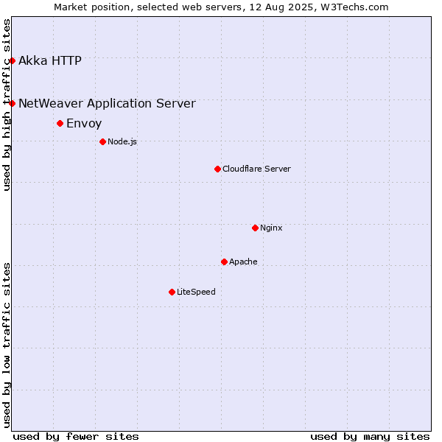442x442 pixels.
Task: Click 'used by many sites' axis label
Action: tap(370, 437)
